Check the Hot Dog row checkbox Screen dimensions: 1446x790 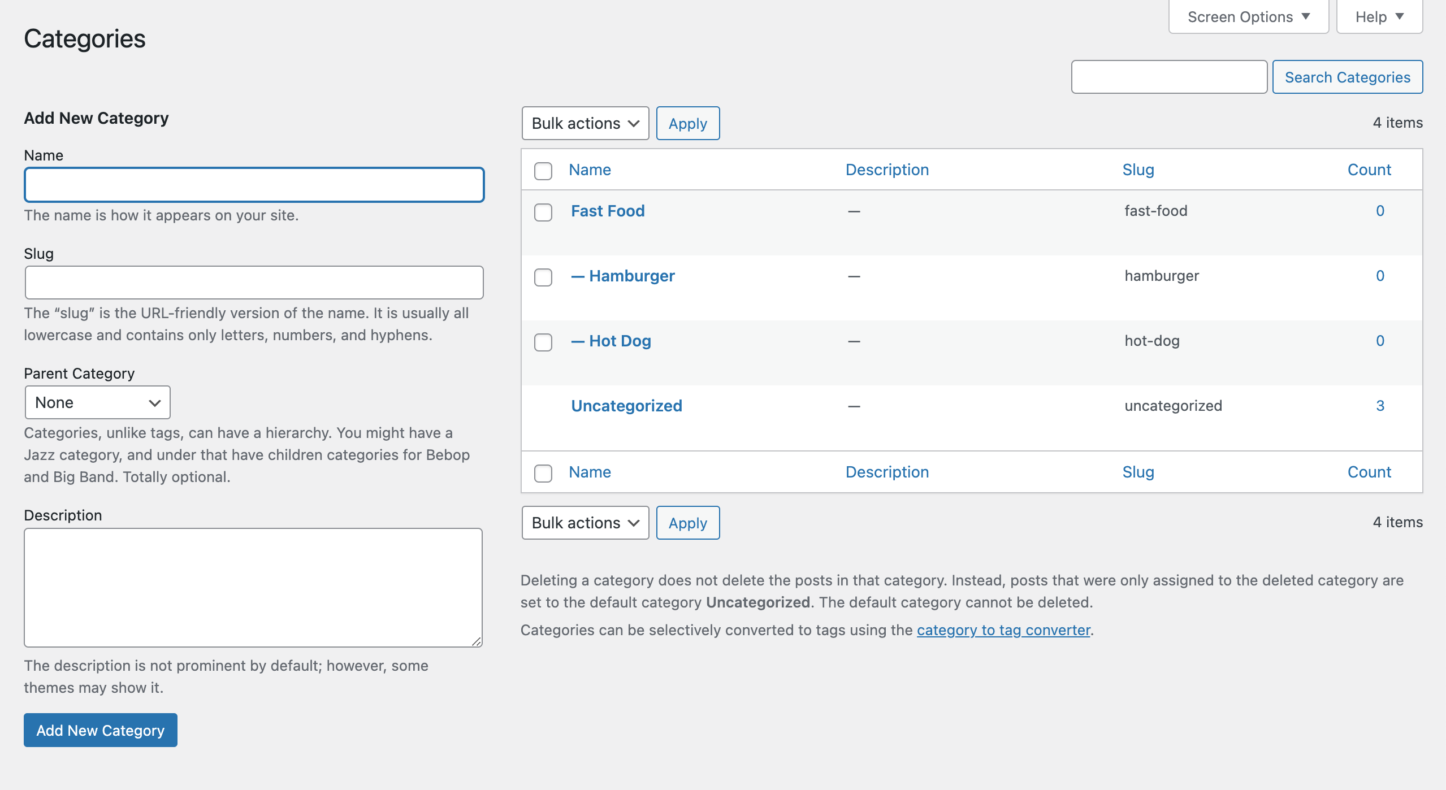543,342
